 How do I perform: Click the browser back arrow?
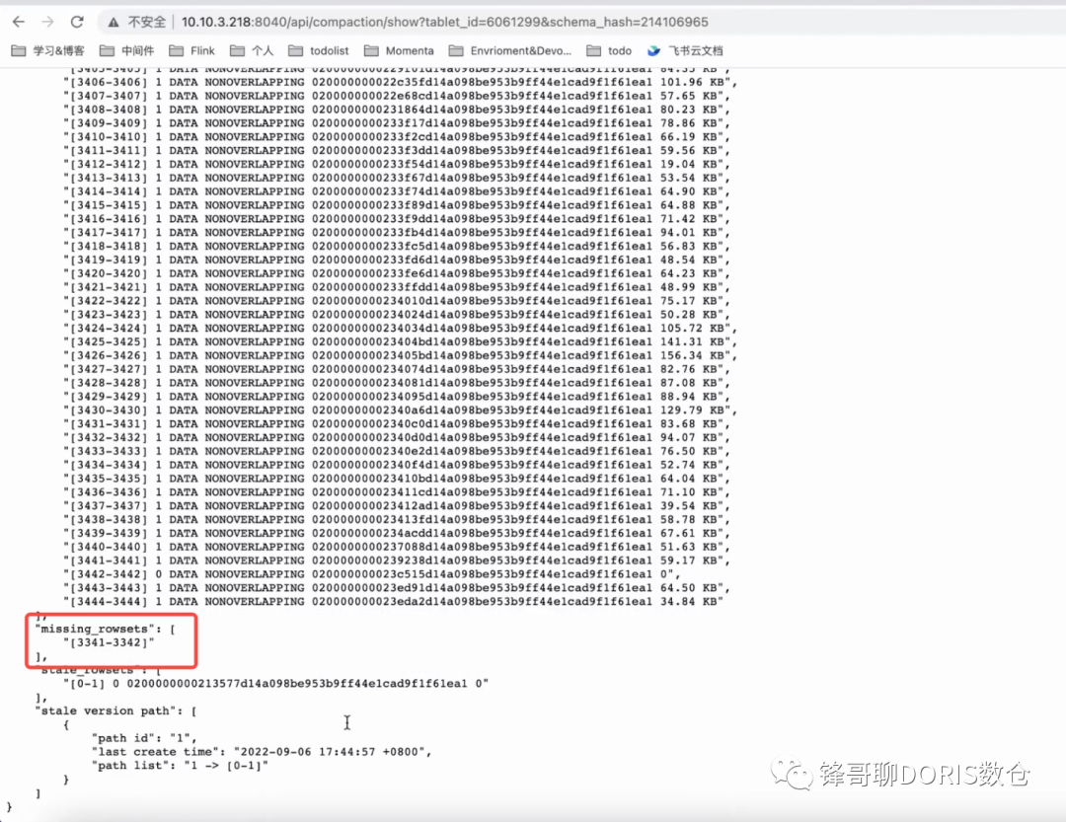point(19,22)
